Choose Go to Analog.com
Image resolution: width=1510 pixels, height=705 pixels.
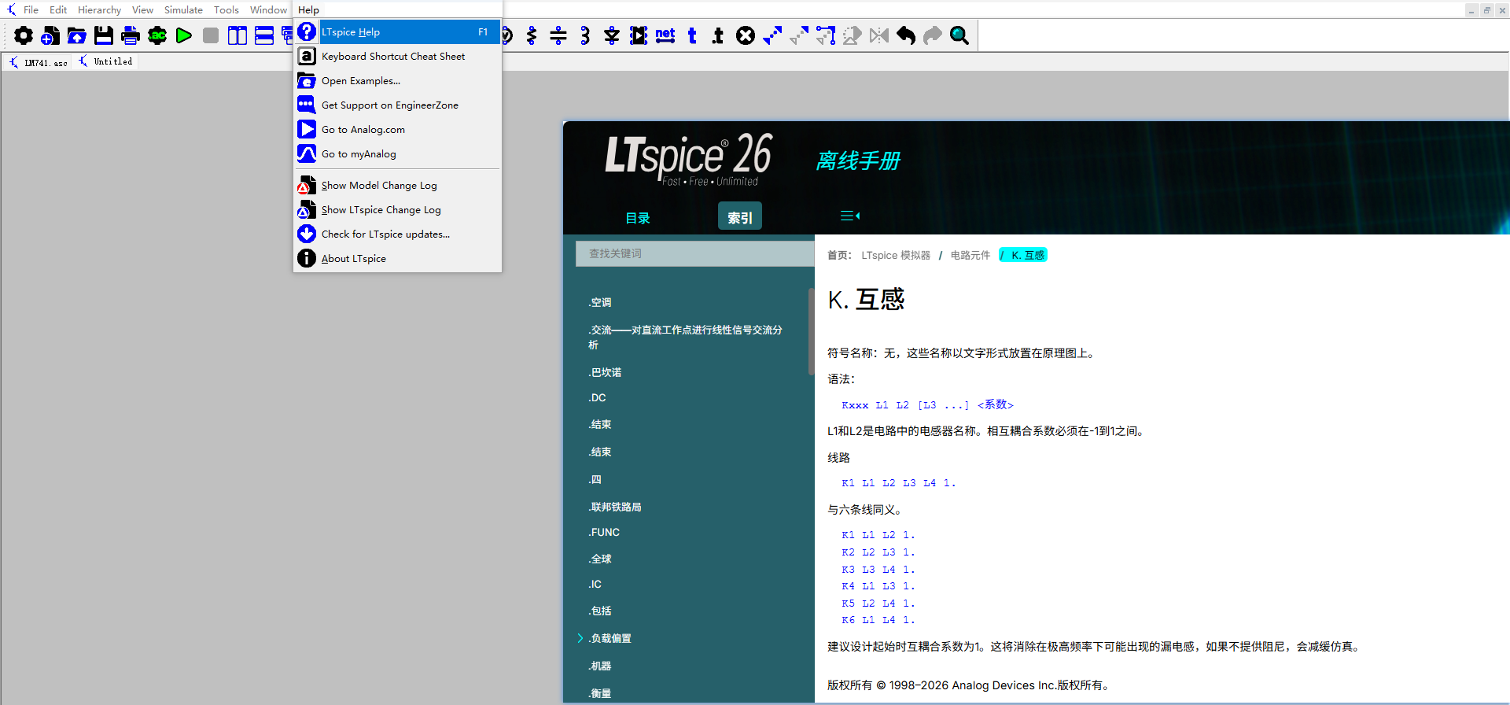click(x=398, y=130)
